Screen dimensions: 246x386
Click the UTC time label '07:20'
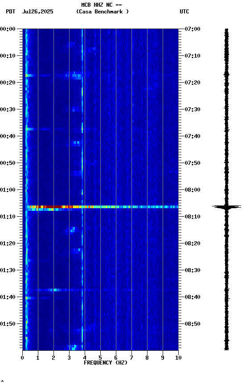193,83
